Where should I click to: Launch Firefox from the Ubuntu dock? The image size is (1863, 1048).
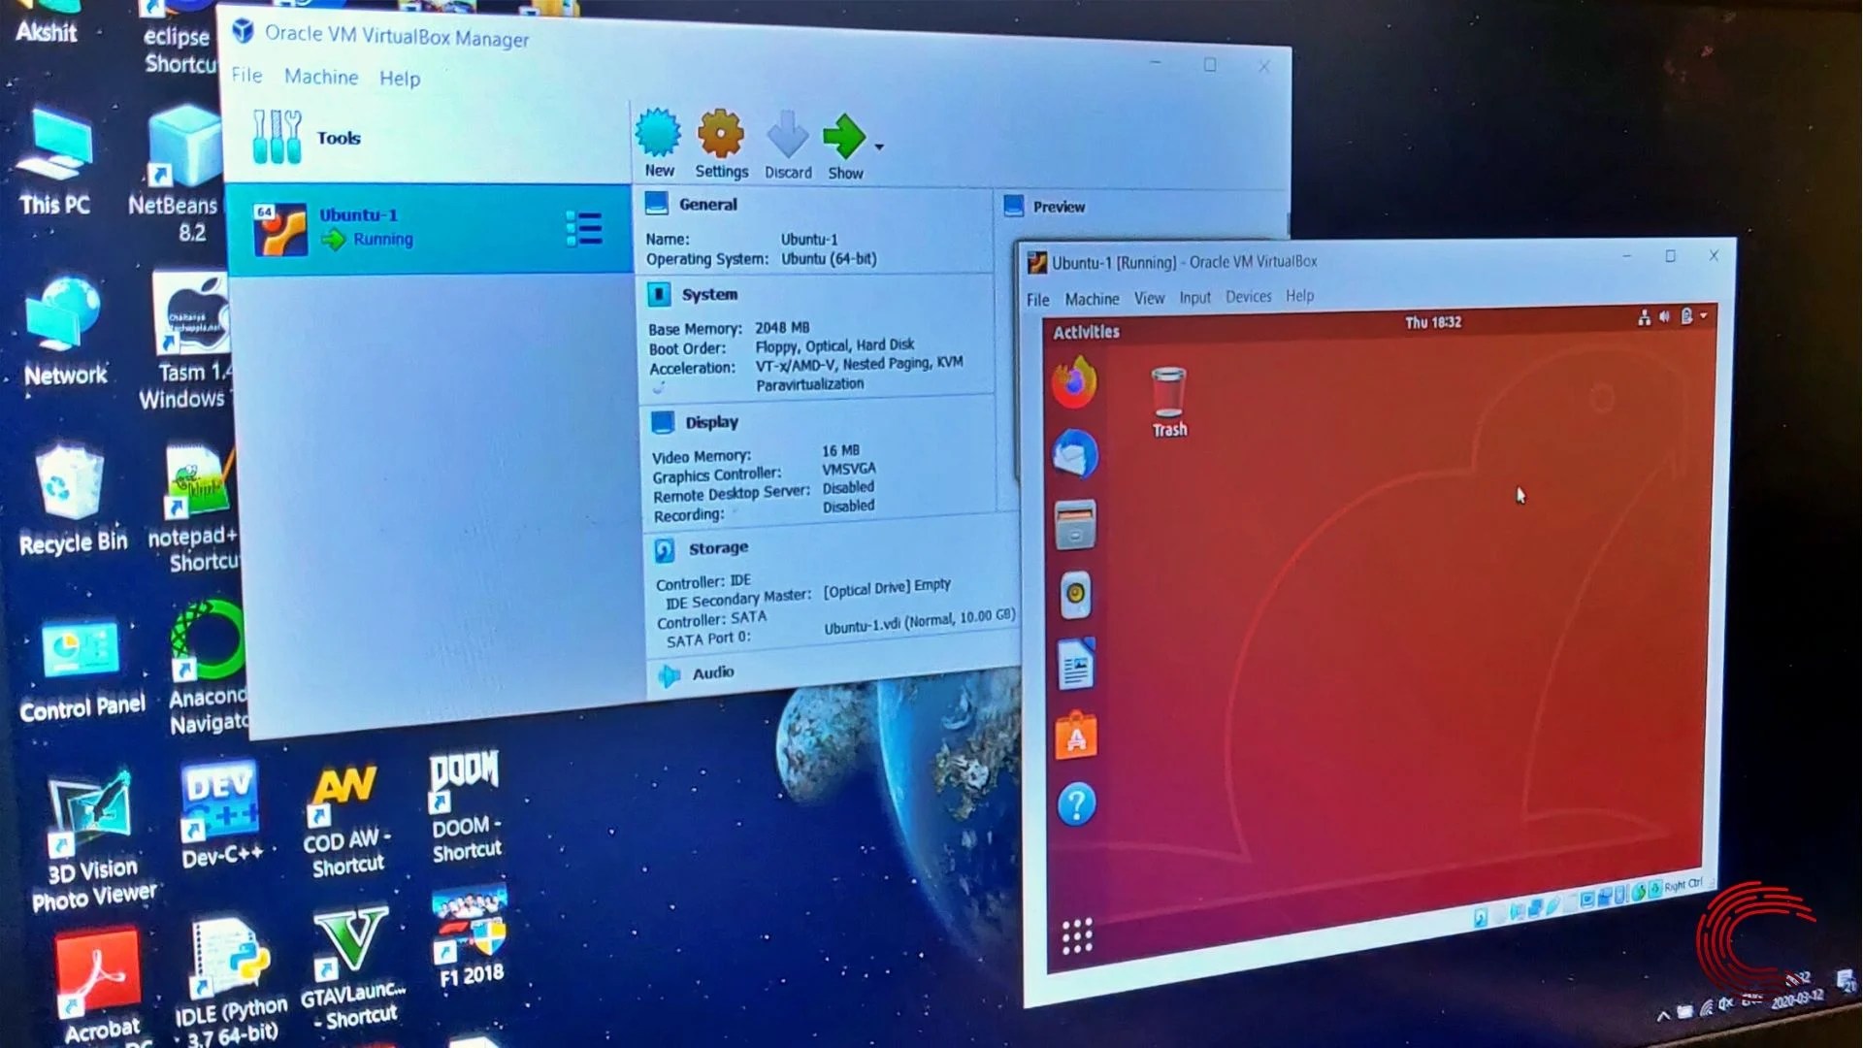[1074, 383]
